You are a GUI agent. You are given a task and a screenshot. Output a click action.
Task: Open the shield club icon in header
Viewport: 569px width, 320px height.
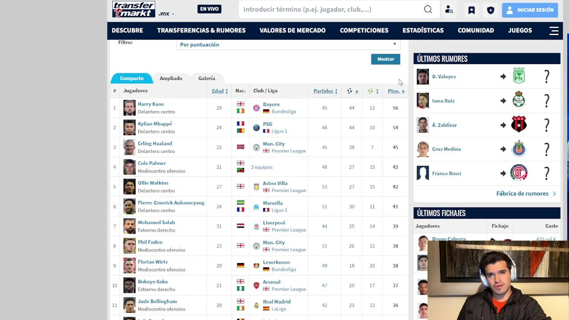coord(491,10)
